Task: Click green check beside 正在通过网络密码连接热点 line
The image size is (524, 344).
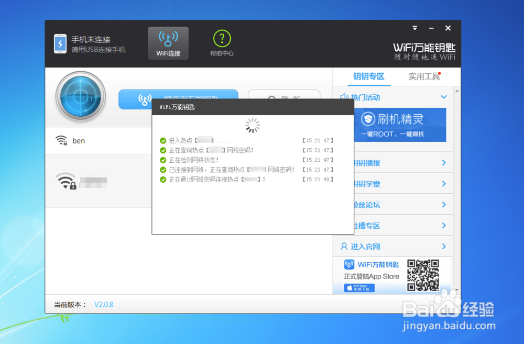Action: pyautogui.click(x=163, y=180)
